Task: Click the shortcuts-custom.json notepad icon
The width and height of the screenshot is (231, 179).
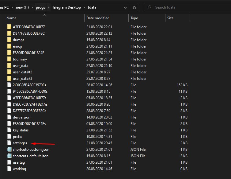Action: click(x=9, y=150)
